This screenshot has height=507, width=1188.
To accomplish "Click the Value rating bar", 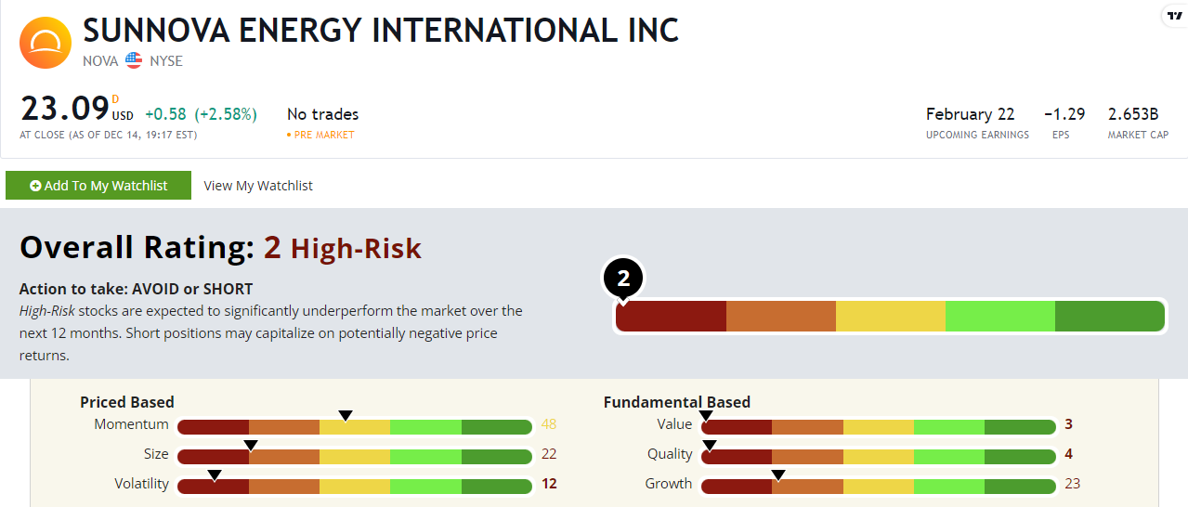I will pyautogui.click(x=879, y=426).
